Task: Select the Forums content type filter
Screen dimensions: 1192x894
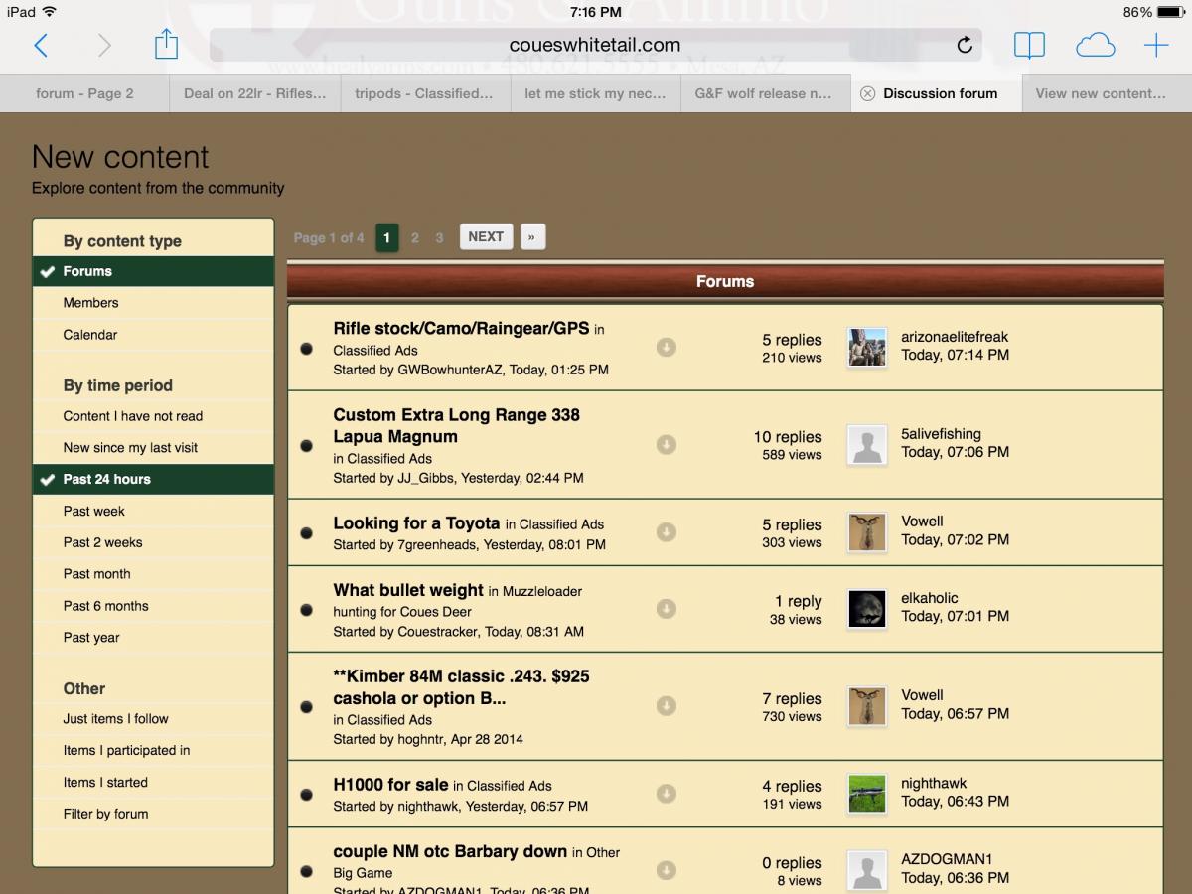Action: point(153,271)
